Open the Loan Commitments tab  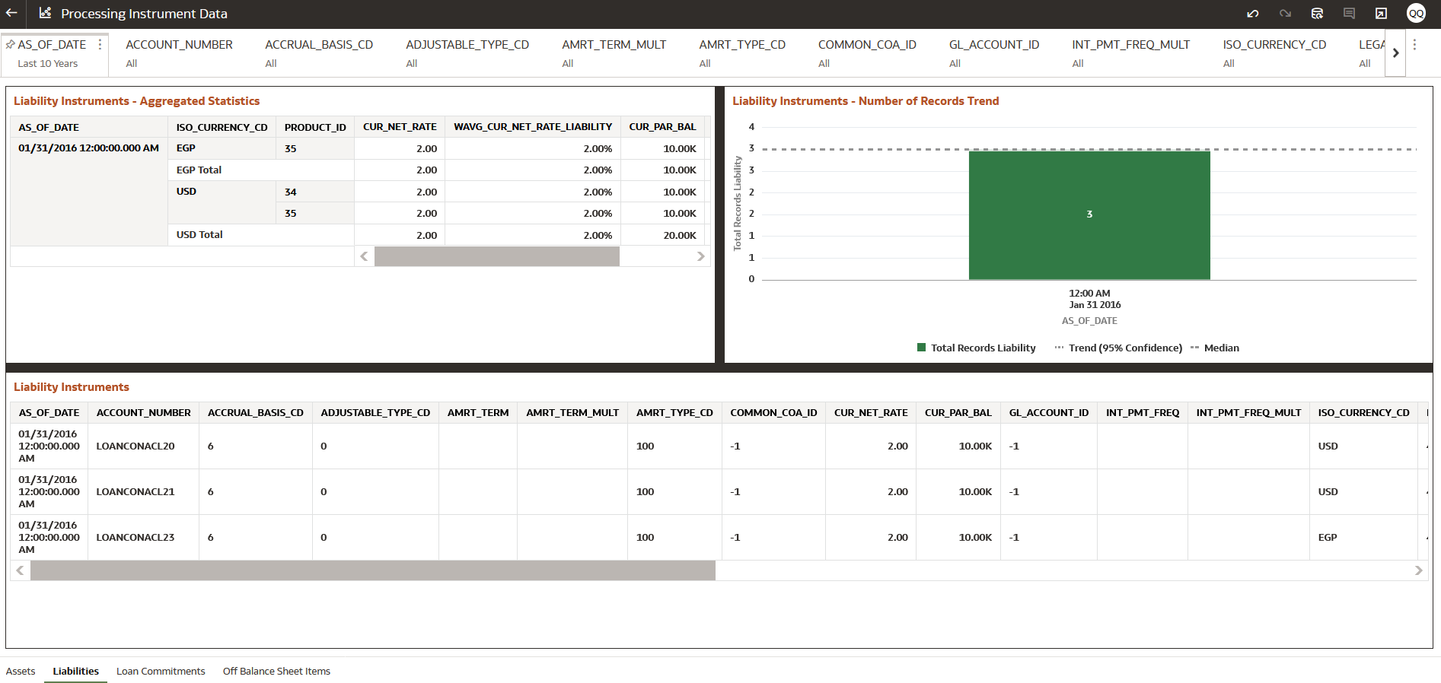(x=161, y=671)
